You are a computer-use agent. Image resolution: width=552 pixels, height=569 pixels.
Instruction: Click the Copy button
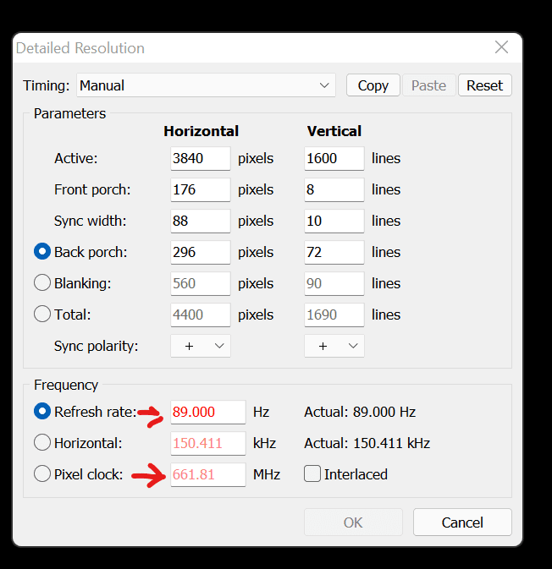click(373, 85)
